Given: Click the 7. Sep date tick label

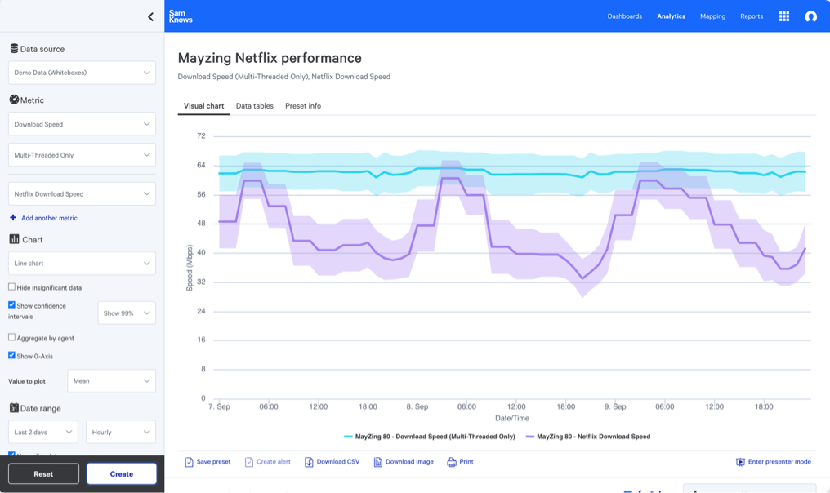Looking at the screenshot, I should pyautogui.click(x=219, y=406).
